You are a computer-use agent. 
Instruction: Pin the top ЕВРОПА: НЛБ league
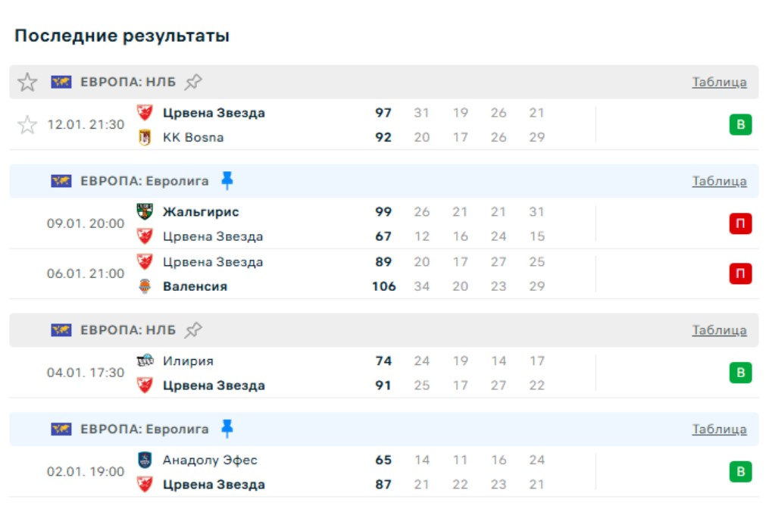coord(194,82)
